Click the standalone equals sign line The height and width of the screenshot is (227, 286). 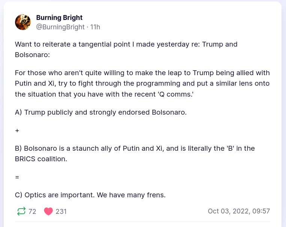coord(17,177)
